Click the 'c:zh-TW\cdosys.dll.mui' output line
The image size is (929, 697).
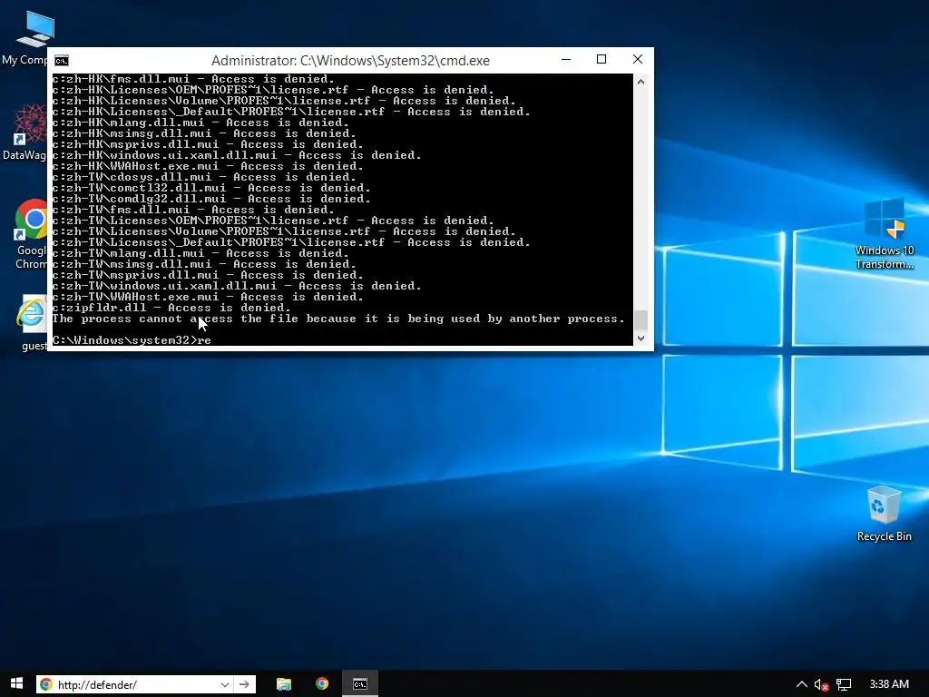[x=204, y=177]
